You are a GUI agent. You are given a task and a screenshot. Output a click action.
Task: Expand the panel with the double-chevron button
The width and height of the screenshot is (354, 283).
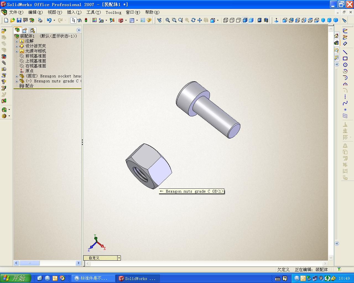point(79,30)
